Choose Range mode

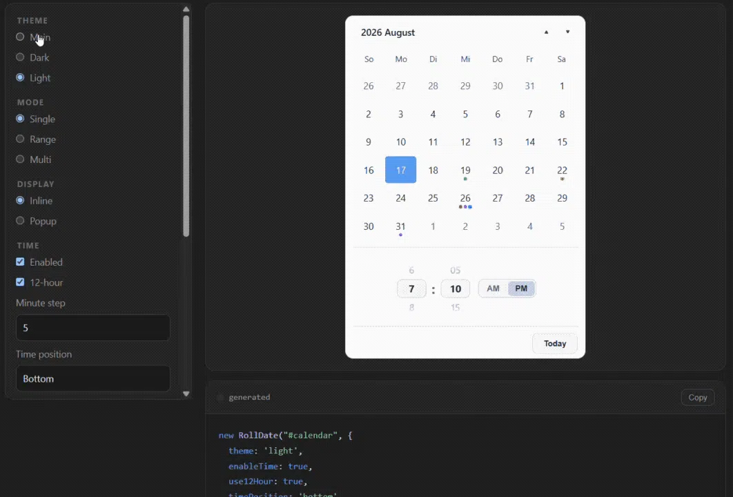point(20,139)
